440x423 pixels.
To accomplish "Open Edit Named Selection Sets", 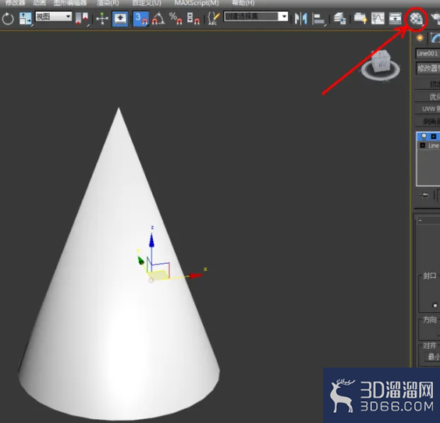I will coord(214,19).
